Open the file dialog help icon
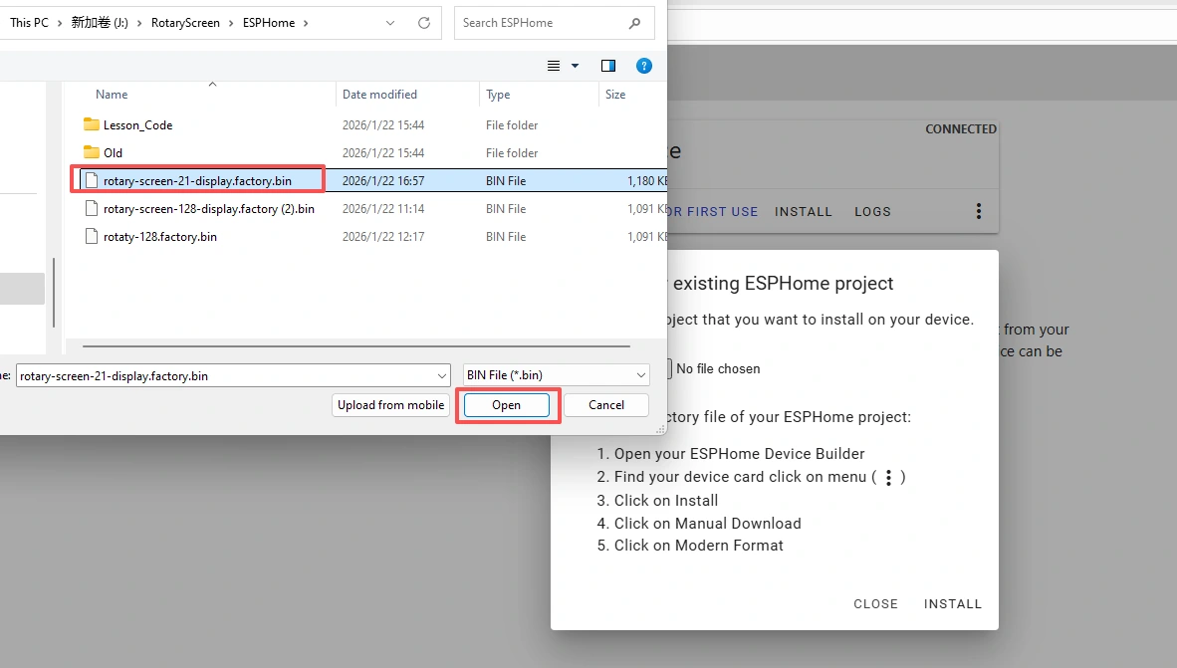 pyautogui.click(x=644, y=66)
